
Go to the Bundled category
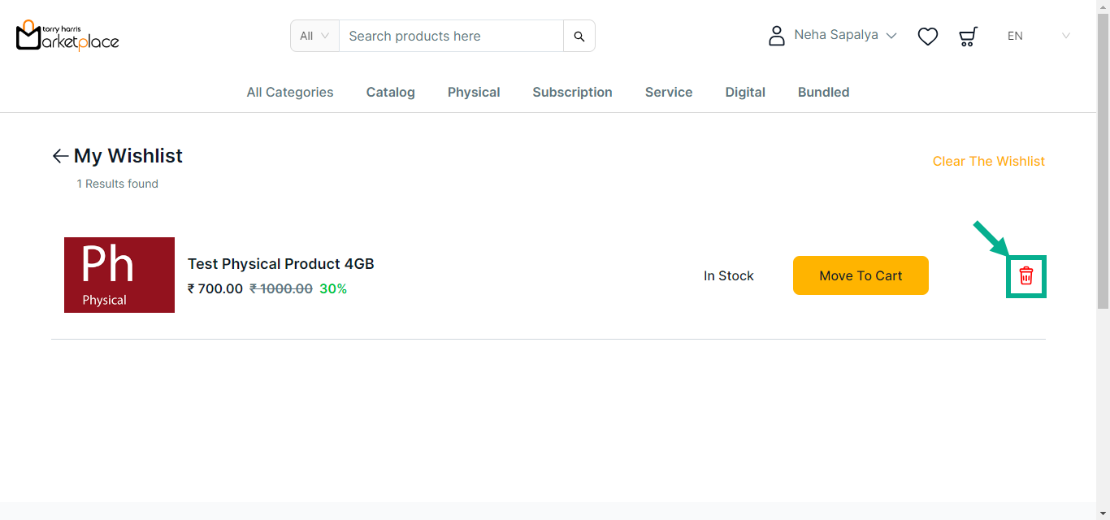coord(823,93)
